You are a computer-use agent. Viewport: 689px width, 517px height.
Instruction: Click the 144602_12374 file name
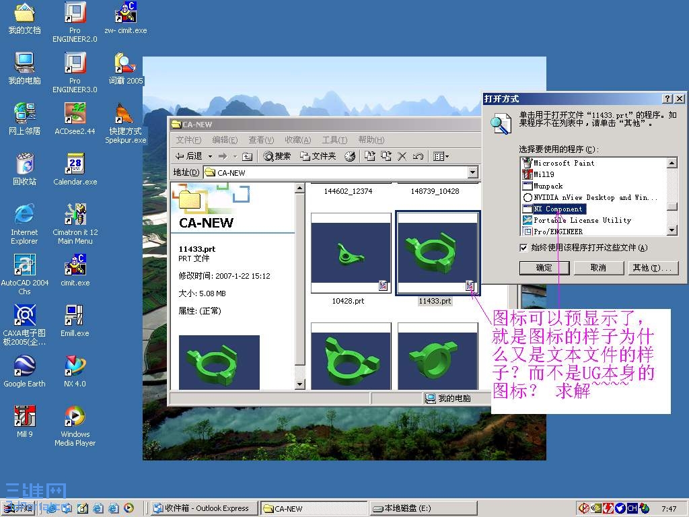[348, 191]
